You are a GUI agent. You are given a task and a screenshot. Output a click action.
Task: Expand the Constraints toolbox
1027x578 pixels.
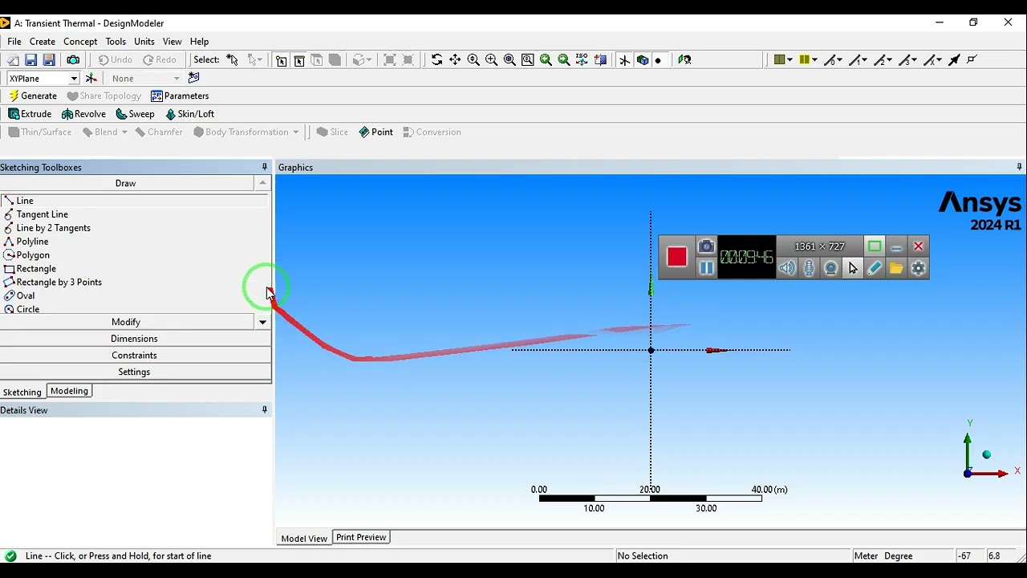[135, 356]
